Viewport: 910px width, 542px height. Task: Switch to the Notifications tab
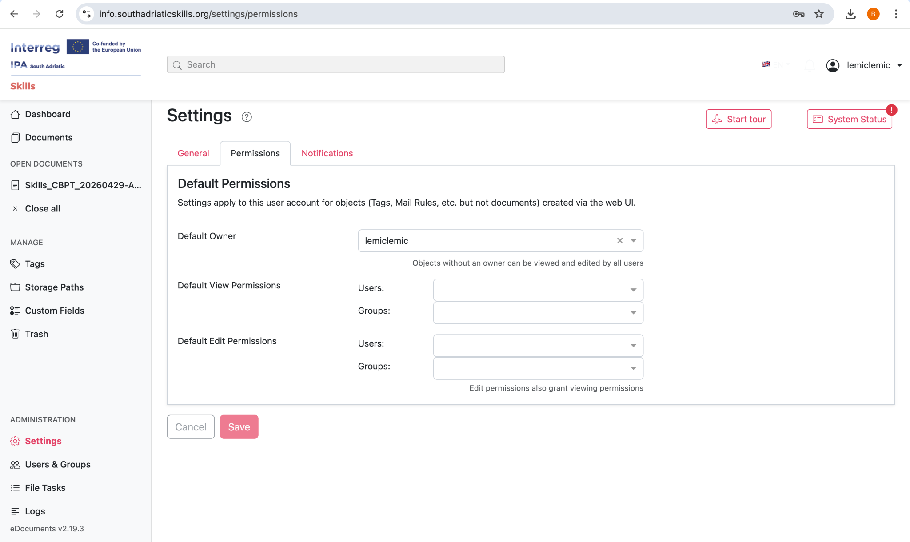click(x=327, y=153)
